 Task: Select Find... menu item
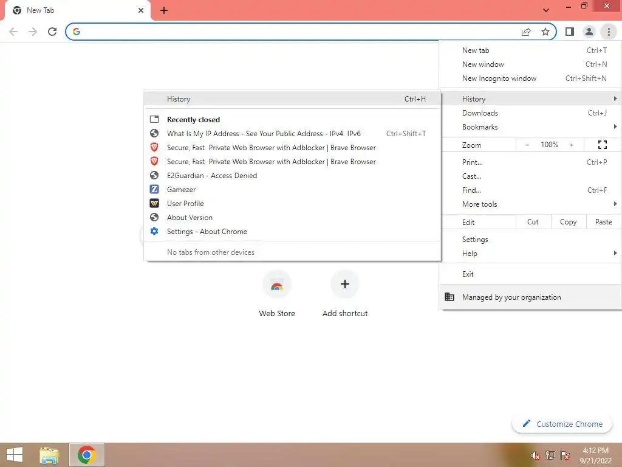coord(530,190)
